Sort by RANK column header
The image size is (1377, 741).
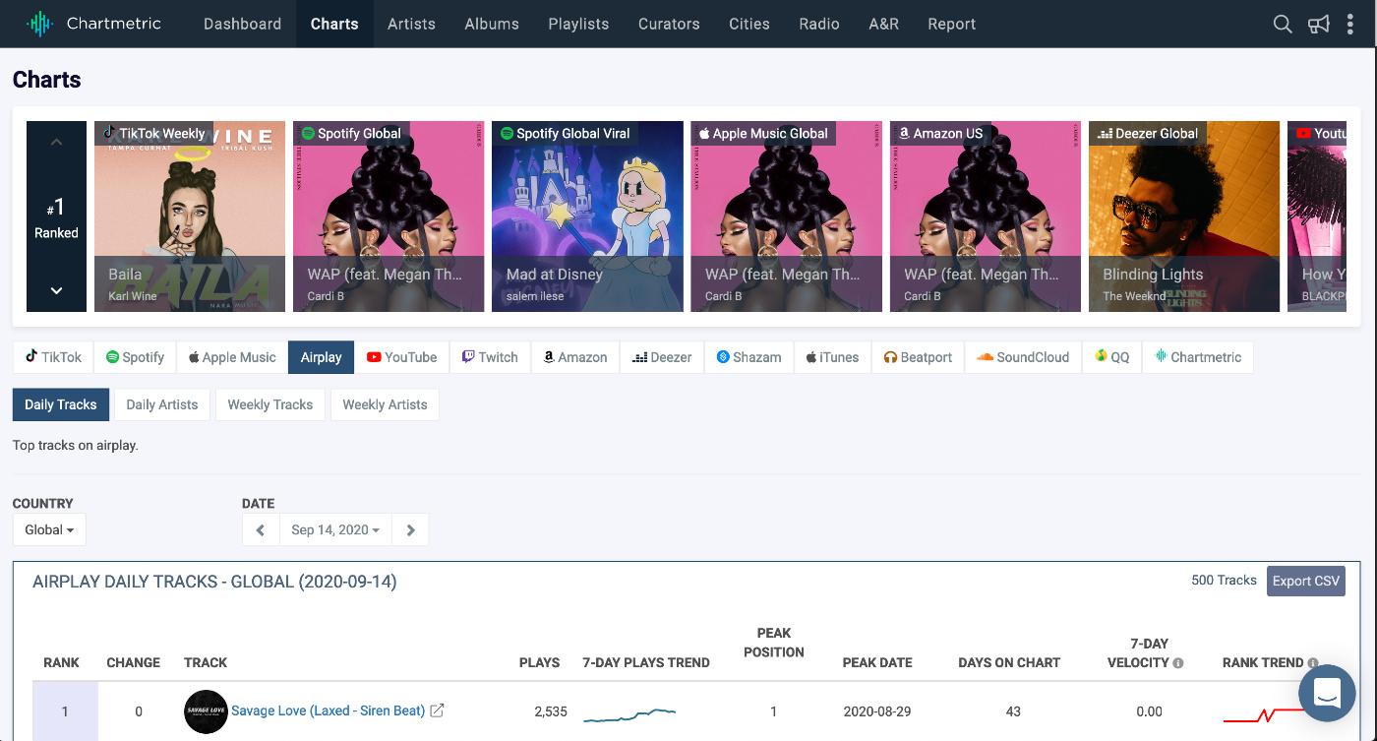(61, 662)
